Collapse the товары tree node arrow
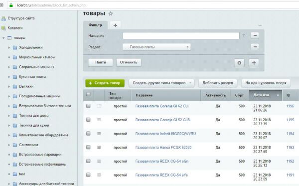299x186 pixels. tap(3, 38)
